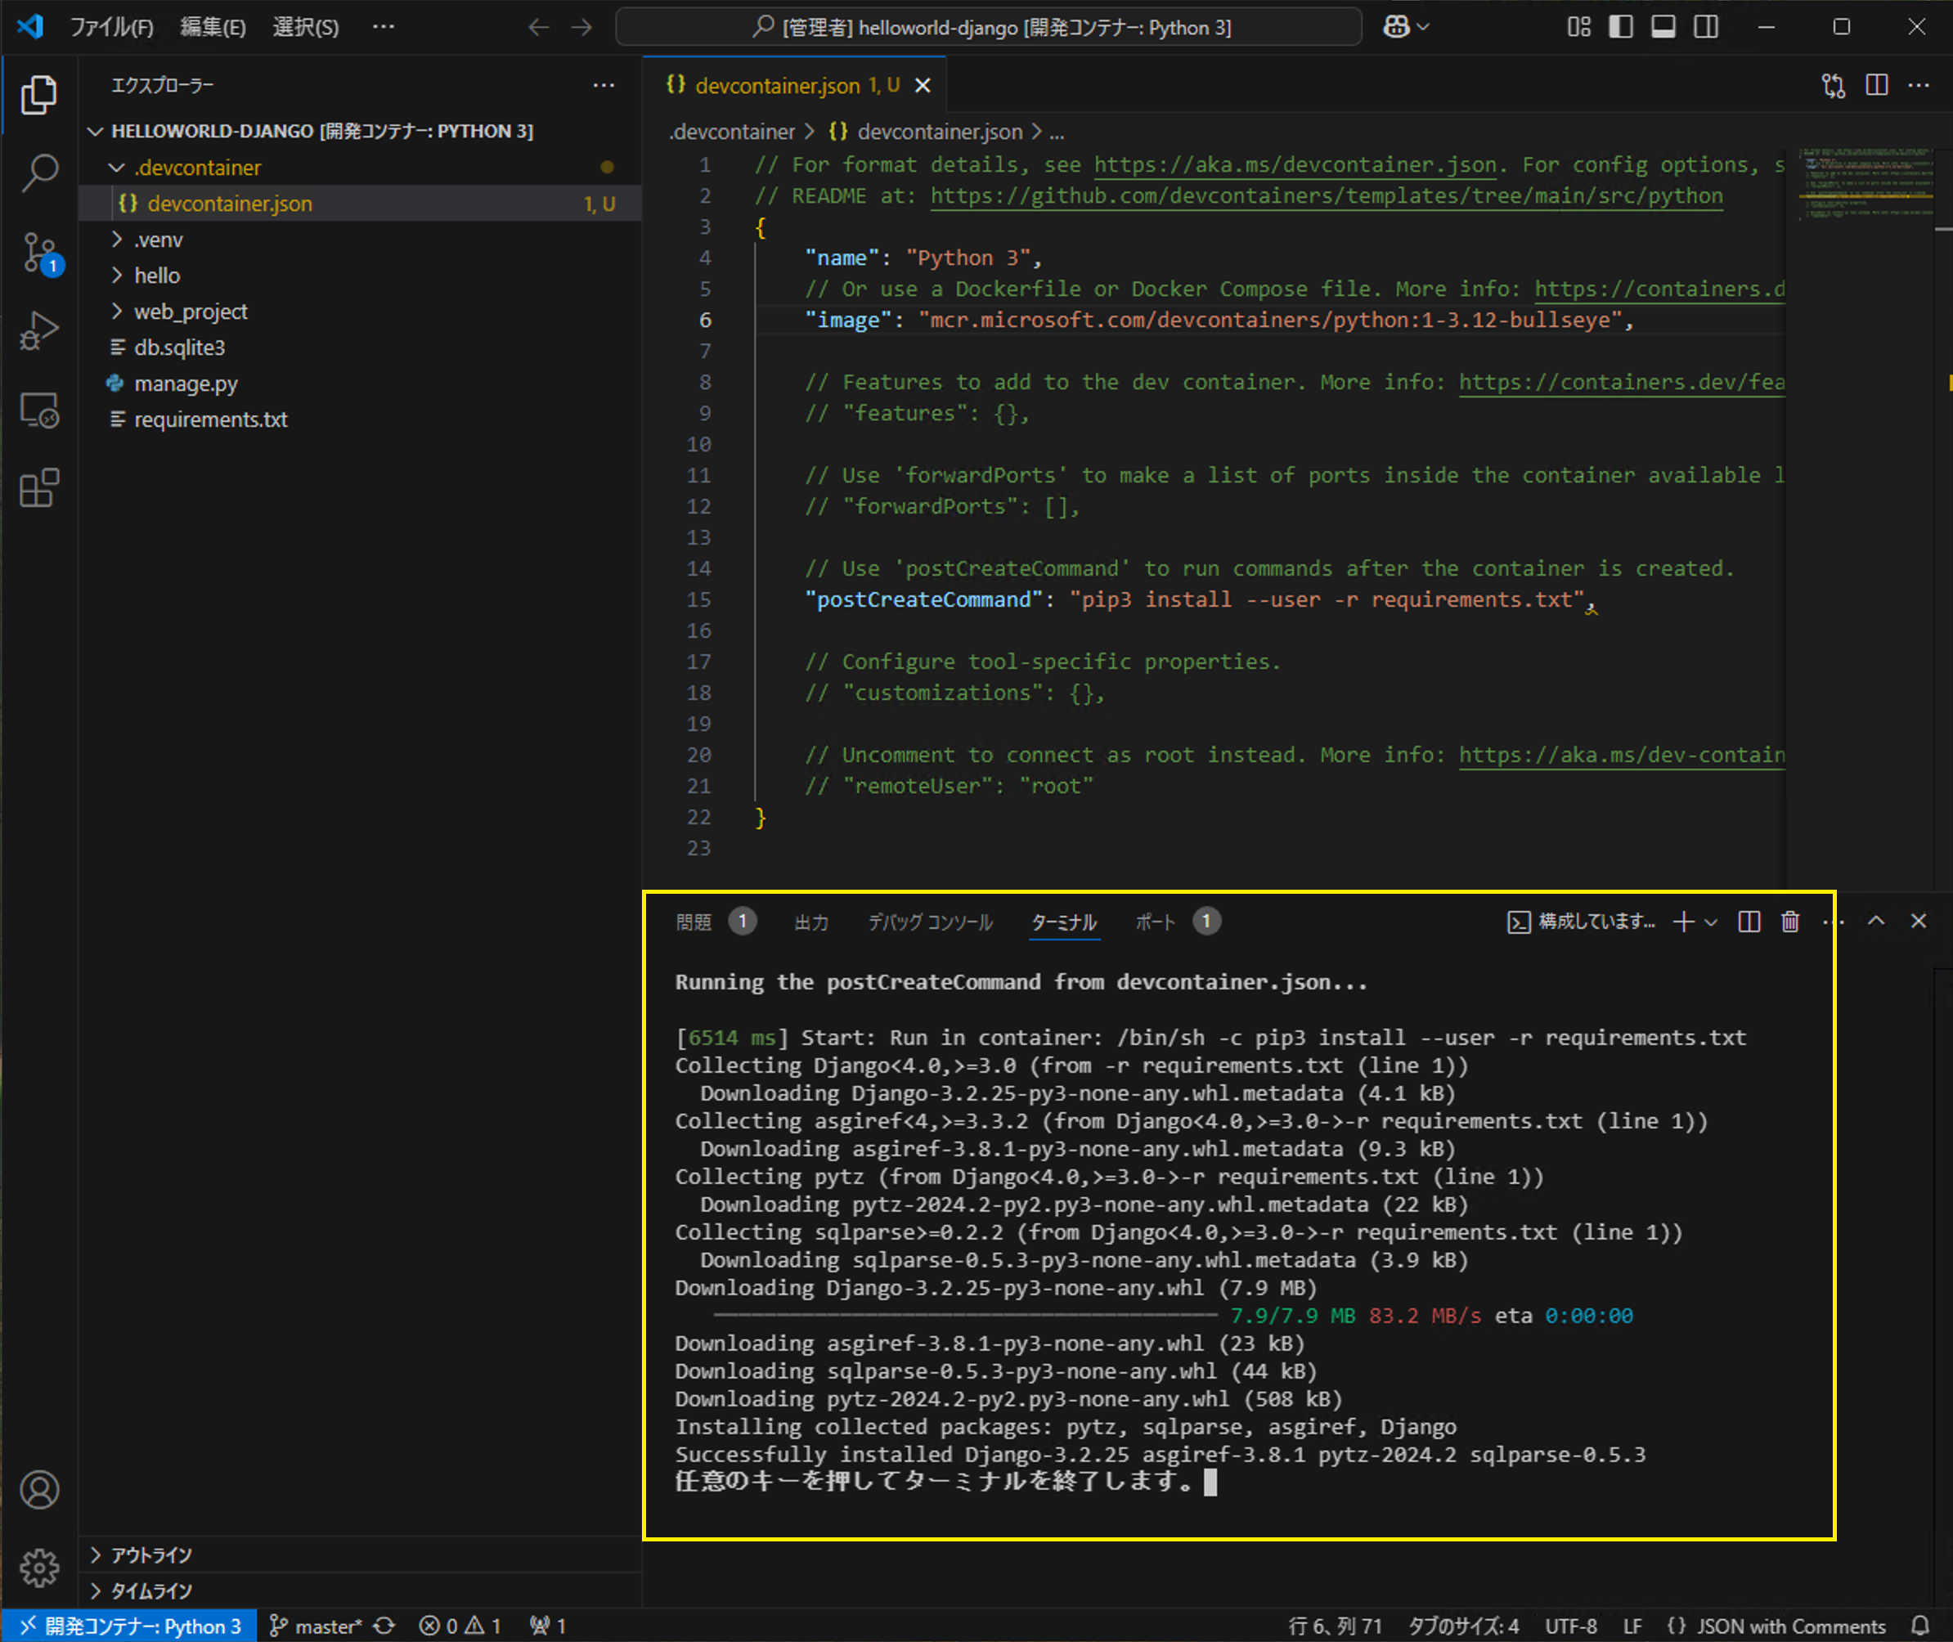Viewport: 1953px width, 1642px height.
Task: Change indentation via tab size status
Action: [1462, 1626]
